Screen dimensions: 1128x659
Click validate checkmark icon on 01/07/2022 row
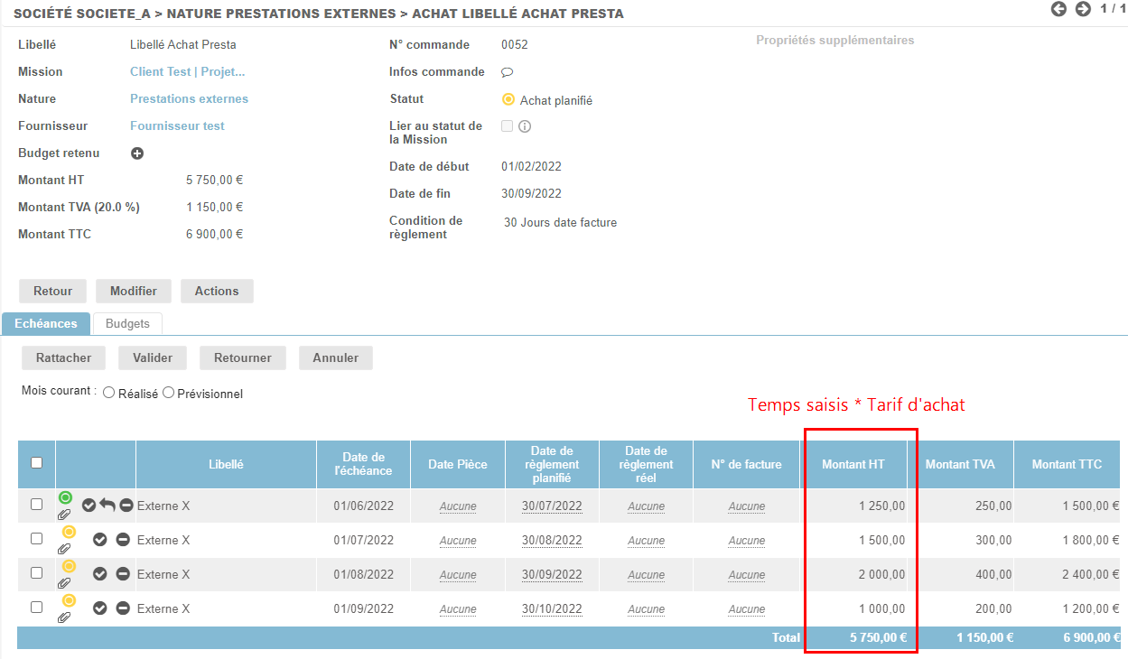pyautogui.click(x=100, y=540)
